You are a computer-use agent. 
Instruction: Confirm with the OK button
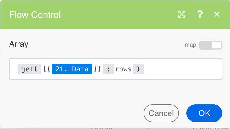[x=204, y=113]
